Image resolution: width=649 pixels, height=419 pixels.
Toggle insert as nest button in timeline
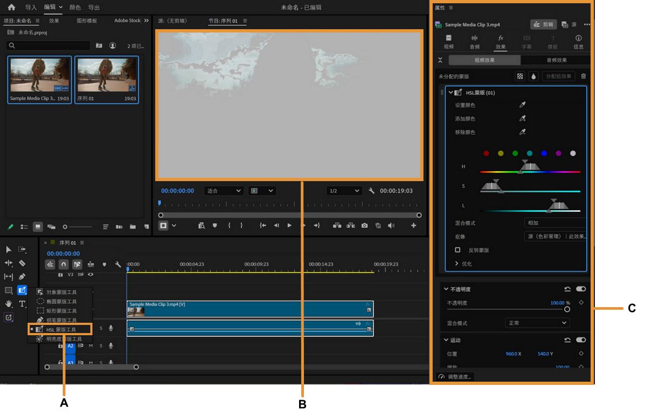click(x=50, y=264)
